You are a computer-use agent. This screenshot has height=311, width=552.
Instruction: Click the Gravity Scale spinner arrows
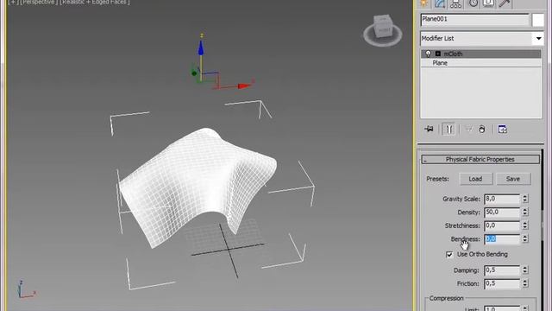coord(525,199)
